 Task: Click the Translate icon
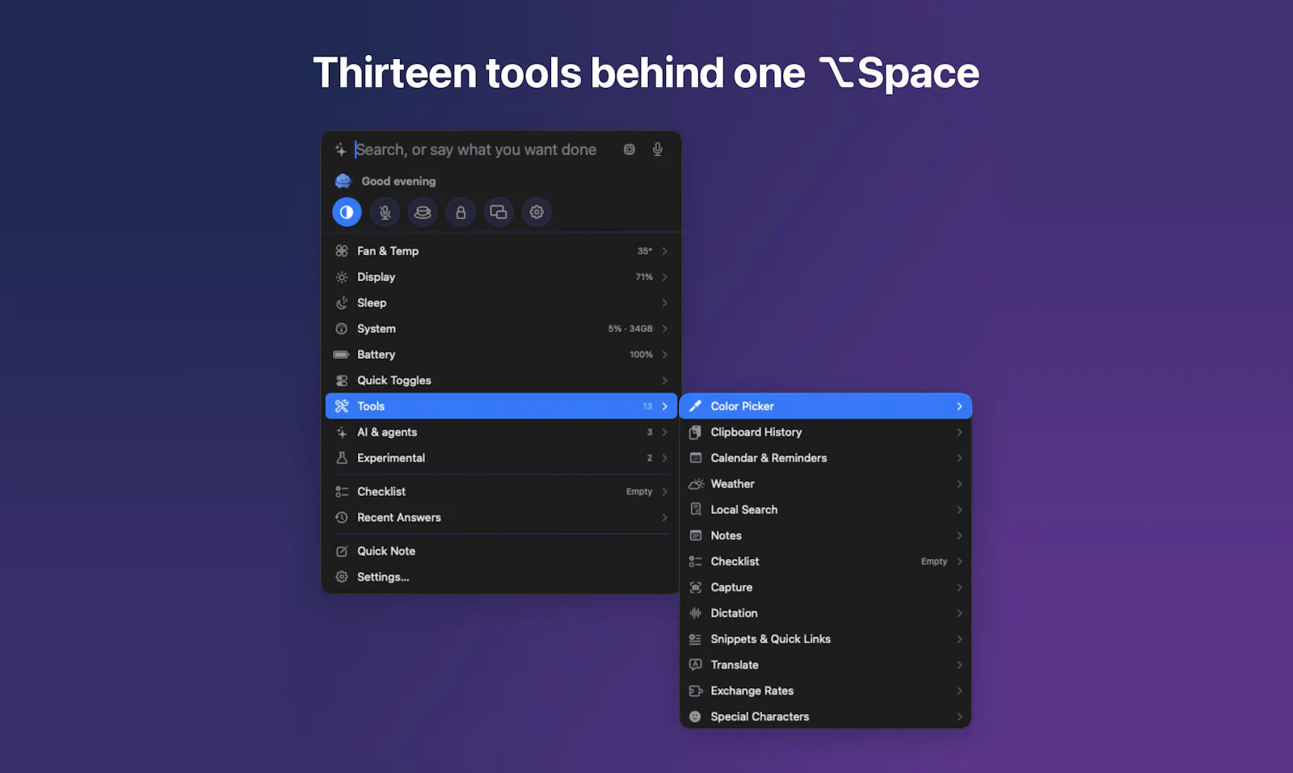pyautogui.click(x=695, y=665)
